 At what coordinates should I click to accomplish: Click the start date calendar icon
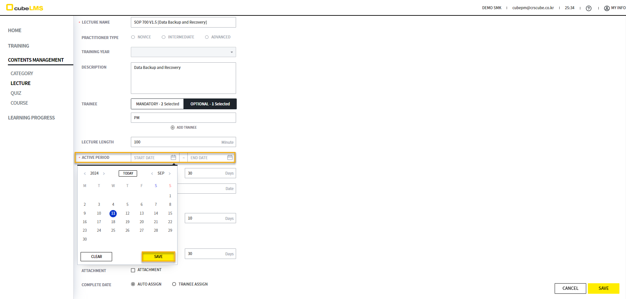coord(173,158)
